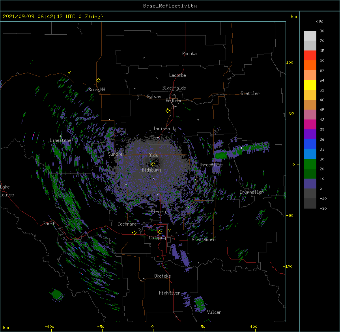The width and height of the screenshot is (340, 332).
Task: Click the white plus marker in the green echo band
Action: (241, 148)
